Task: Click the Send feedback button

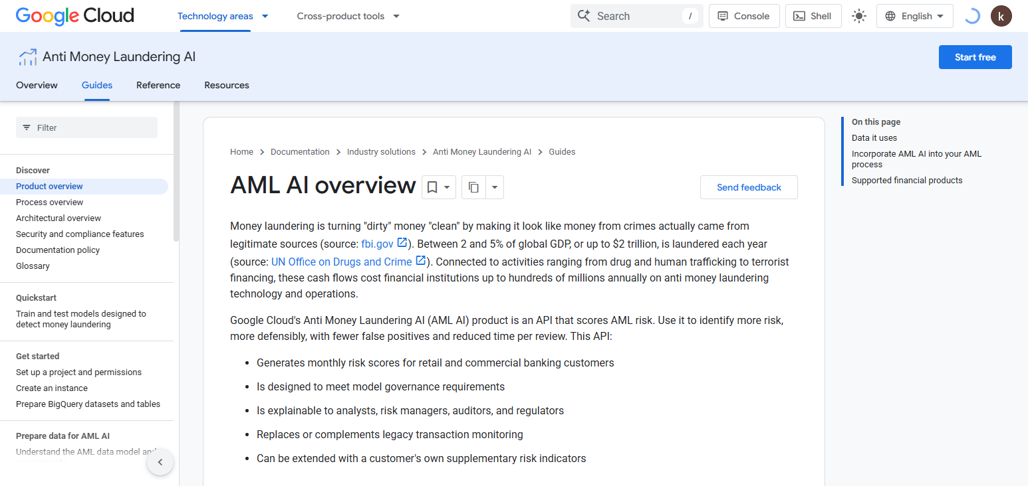Action: tap(749, 187)
